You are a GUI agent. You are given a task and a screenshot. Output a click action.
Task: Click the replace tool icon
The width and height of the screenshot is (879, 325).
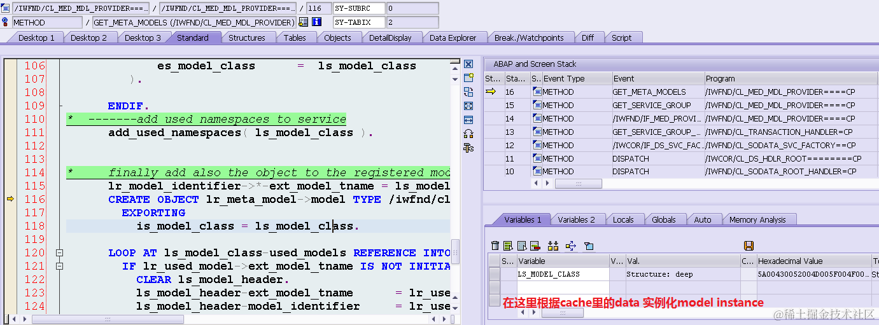click(468, 92)
